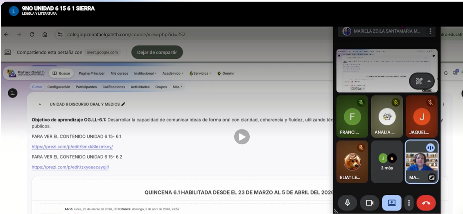Viewport: 463px width, 214px height.
Task: Click the browser back arrow
Action: pyautogui.click(x=6, y=35)
